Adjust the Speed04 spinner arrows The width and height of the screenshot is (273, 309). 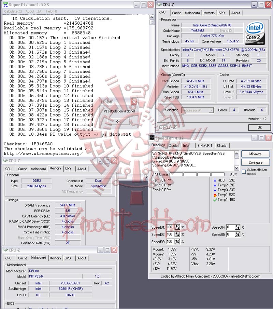click(x=238, y=227)
